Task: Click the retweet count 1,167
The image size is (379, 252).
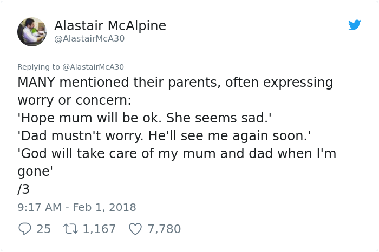Action: point(99,229)
